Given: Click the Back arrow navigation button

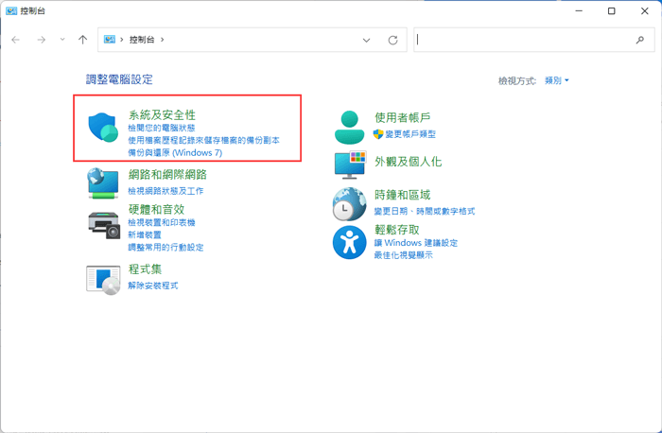Looking at the screenshot, I should 16,40.
